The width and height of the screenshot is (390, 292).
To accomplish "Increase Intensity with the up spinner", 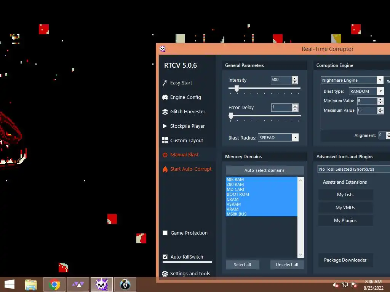I will tap(295, 78).
